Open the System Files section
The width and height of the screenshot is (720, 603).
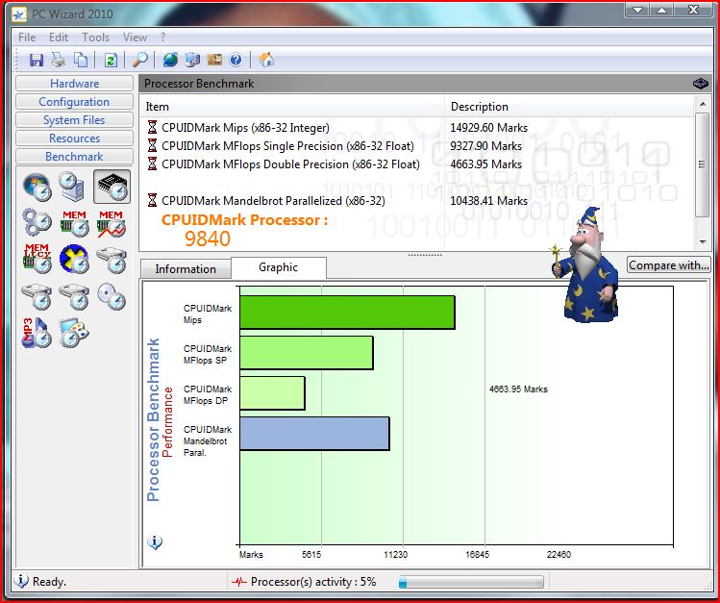click(x=74, y=120)
